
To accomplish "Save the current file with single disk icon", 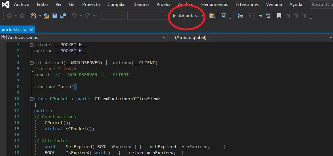I will click(55, 16).
